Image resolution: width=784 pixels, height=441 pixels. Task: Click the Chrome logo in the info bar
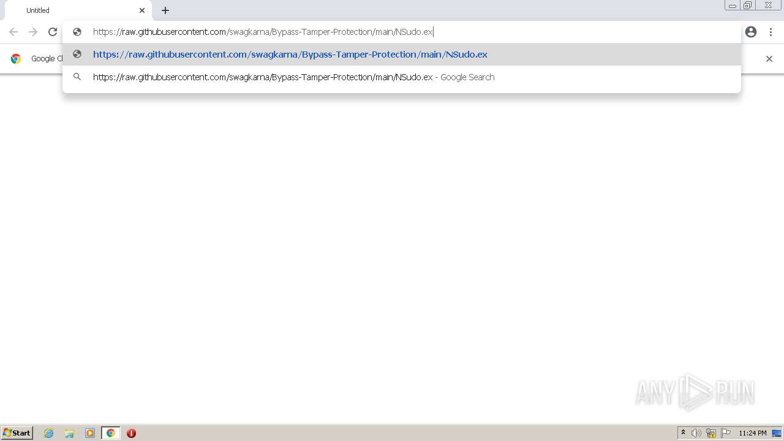point(16,59)
